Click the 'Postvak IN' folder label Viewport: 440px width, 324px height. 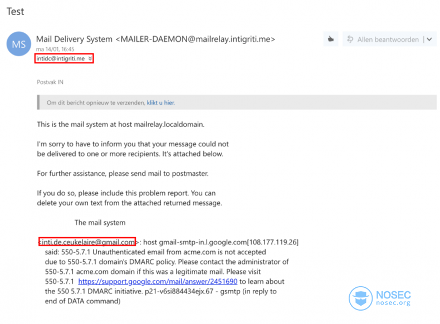(x=50, y=82)
